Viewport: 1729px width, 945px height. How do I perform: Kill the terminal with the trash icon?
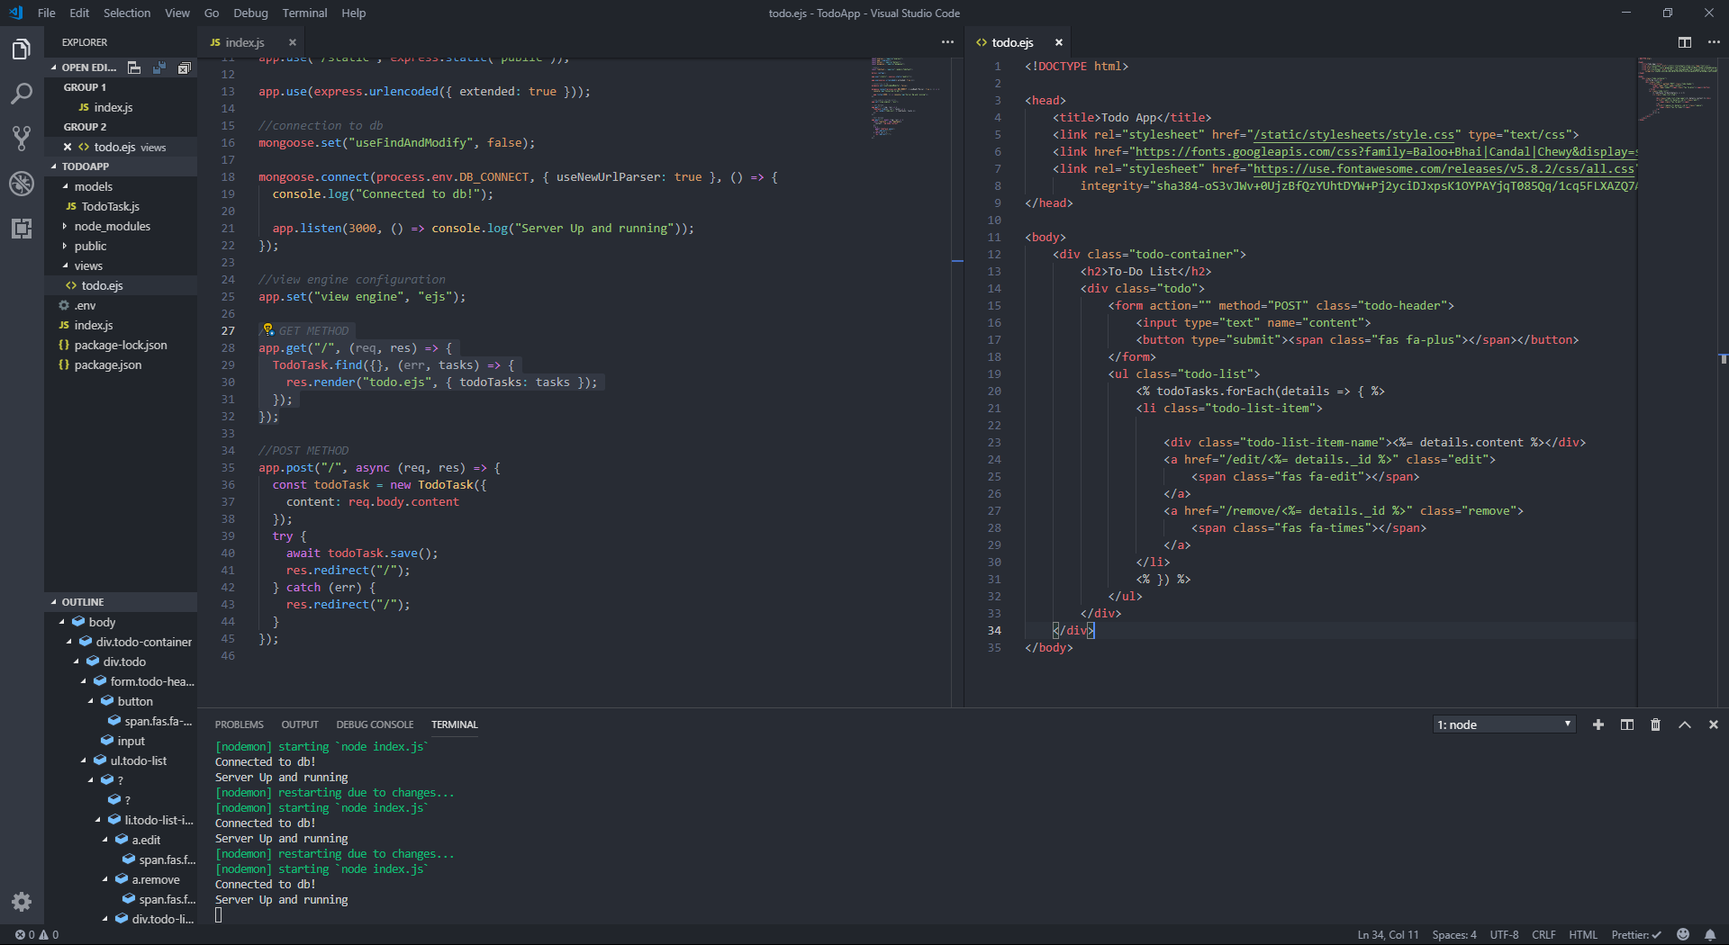[1655, 724]
